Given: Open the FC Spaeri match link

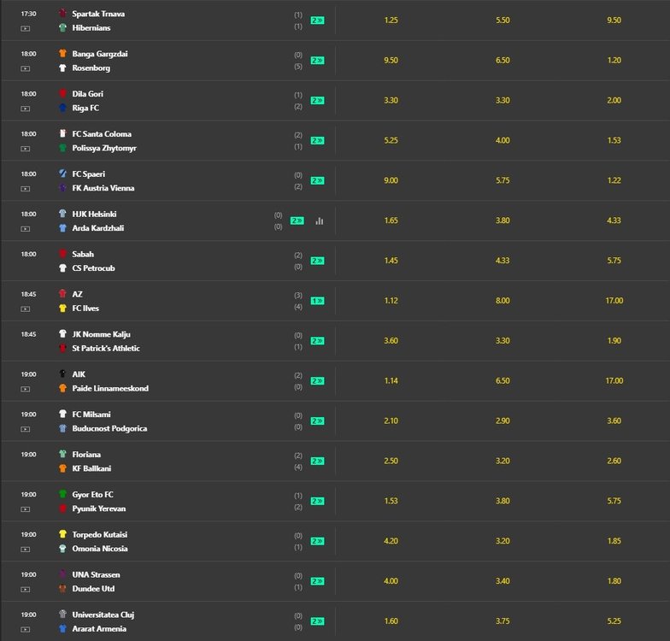Looking at the screenshot, I should [89, 174].
